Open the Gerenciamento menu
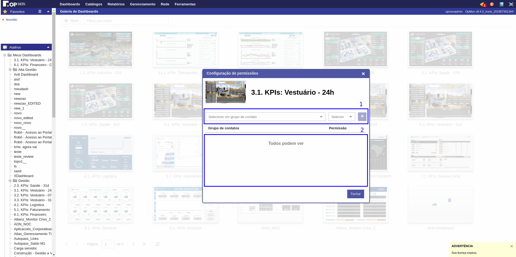 (x=142, y=4)
